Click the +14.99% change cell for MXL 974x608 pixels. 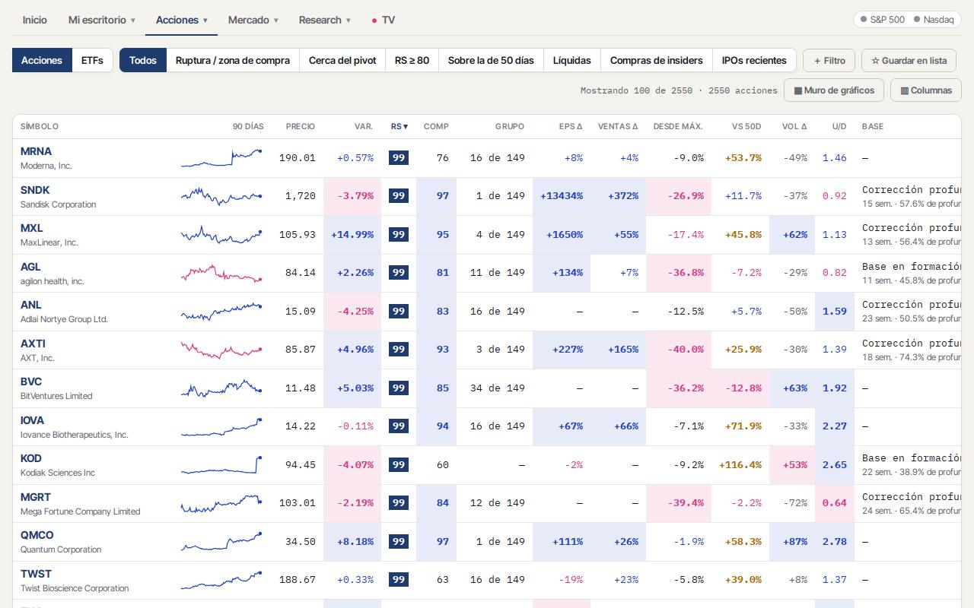[352, 235]
